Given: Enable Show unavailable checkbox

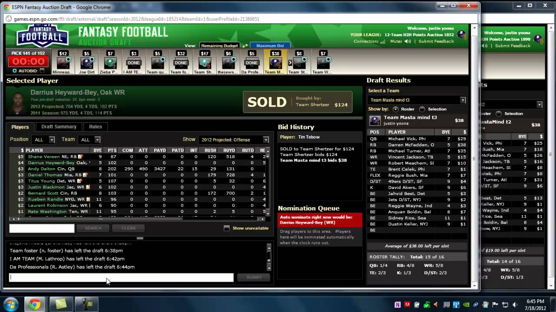Looking at the screenshot, I should [x=226, y=228].
